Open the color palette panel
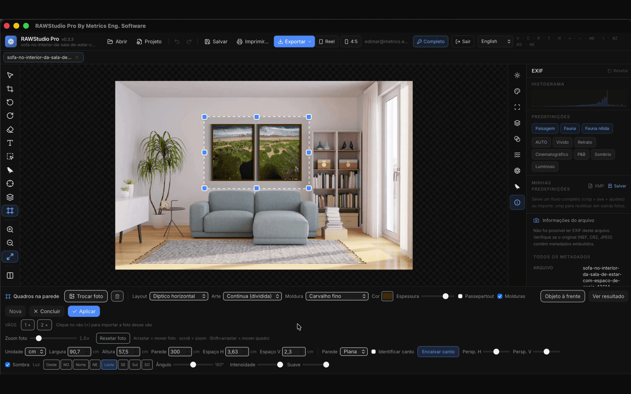 (517, 91)
